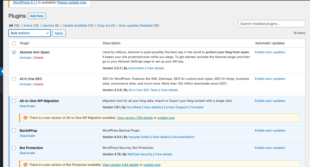The image size is (310, 167).
Task: Open the Bulk actions dropdown
Action: 29,33
